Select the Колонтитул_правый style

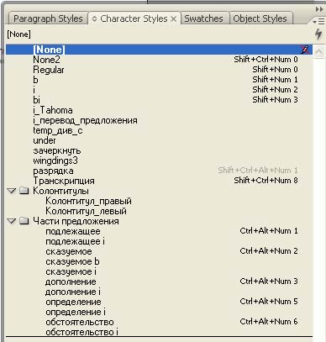click(159, 201)
